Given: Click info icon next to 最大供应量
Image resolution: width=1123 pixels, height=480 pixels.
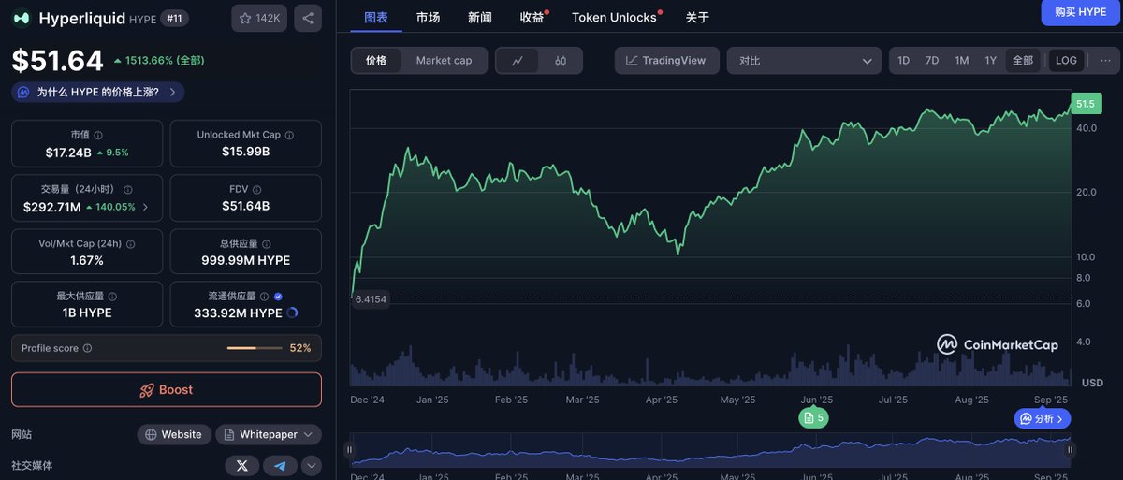Looking at the screenshot, I should point(111,296).
